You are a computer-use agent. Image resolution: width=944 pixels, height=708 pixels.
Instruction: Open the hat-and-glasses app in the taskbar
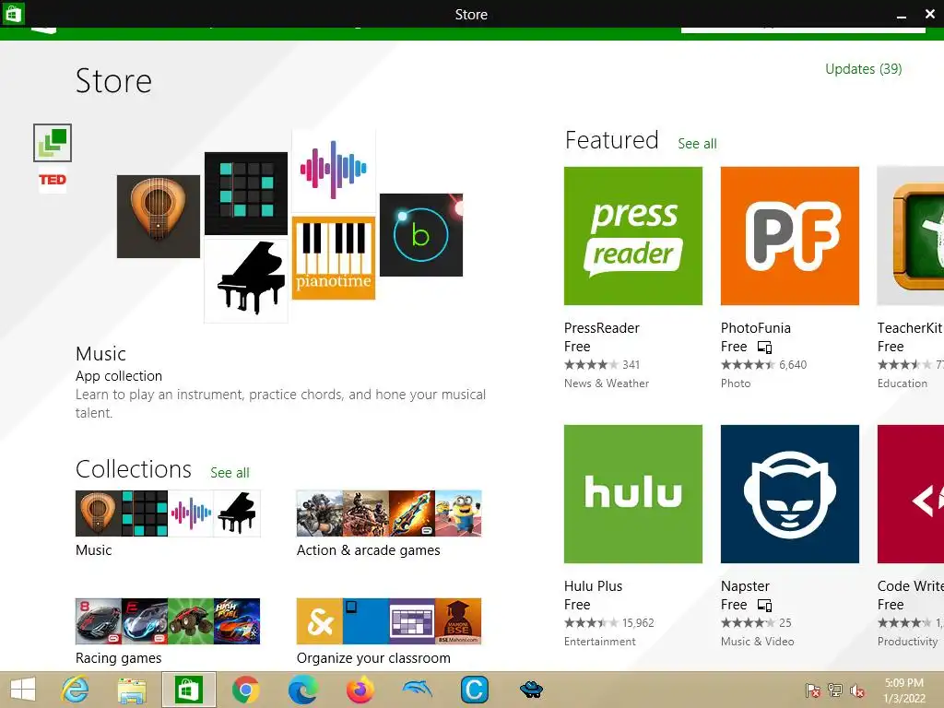click(531, 689)
